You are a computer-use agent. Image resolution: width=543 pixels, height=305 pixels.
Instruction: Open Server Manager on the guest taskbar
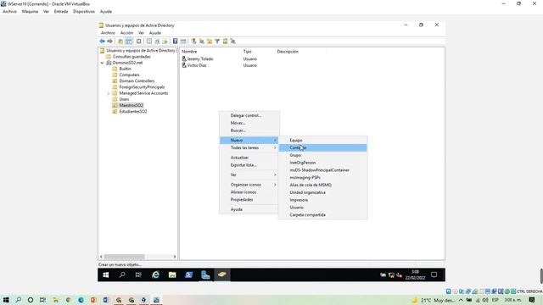tap(205, 274)
